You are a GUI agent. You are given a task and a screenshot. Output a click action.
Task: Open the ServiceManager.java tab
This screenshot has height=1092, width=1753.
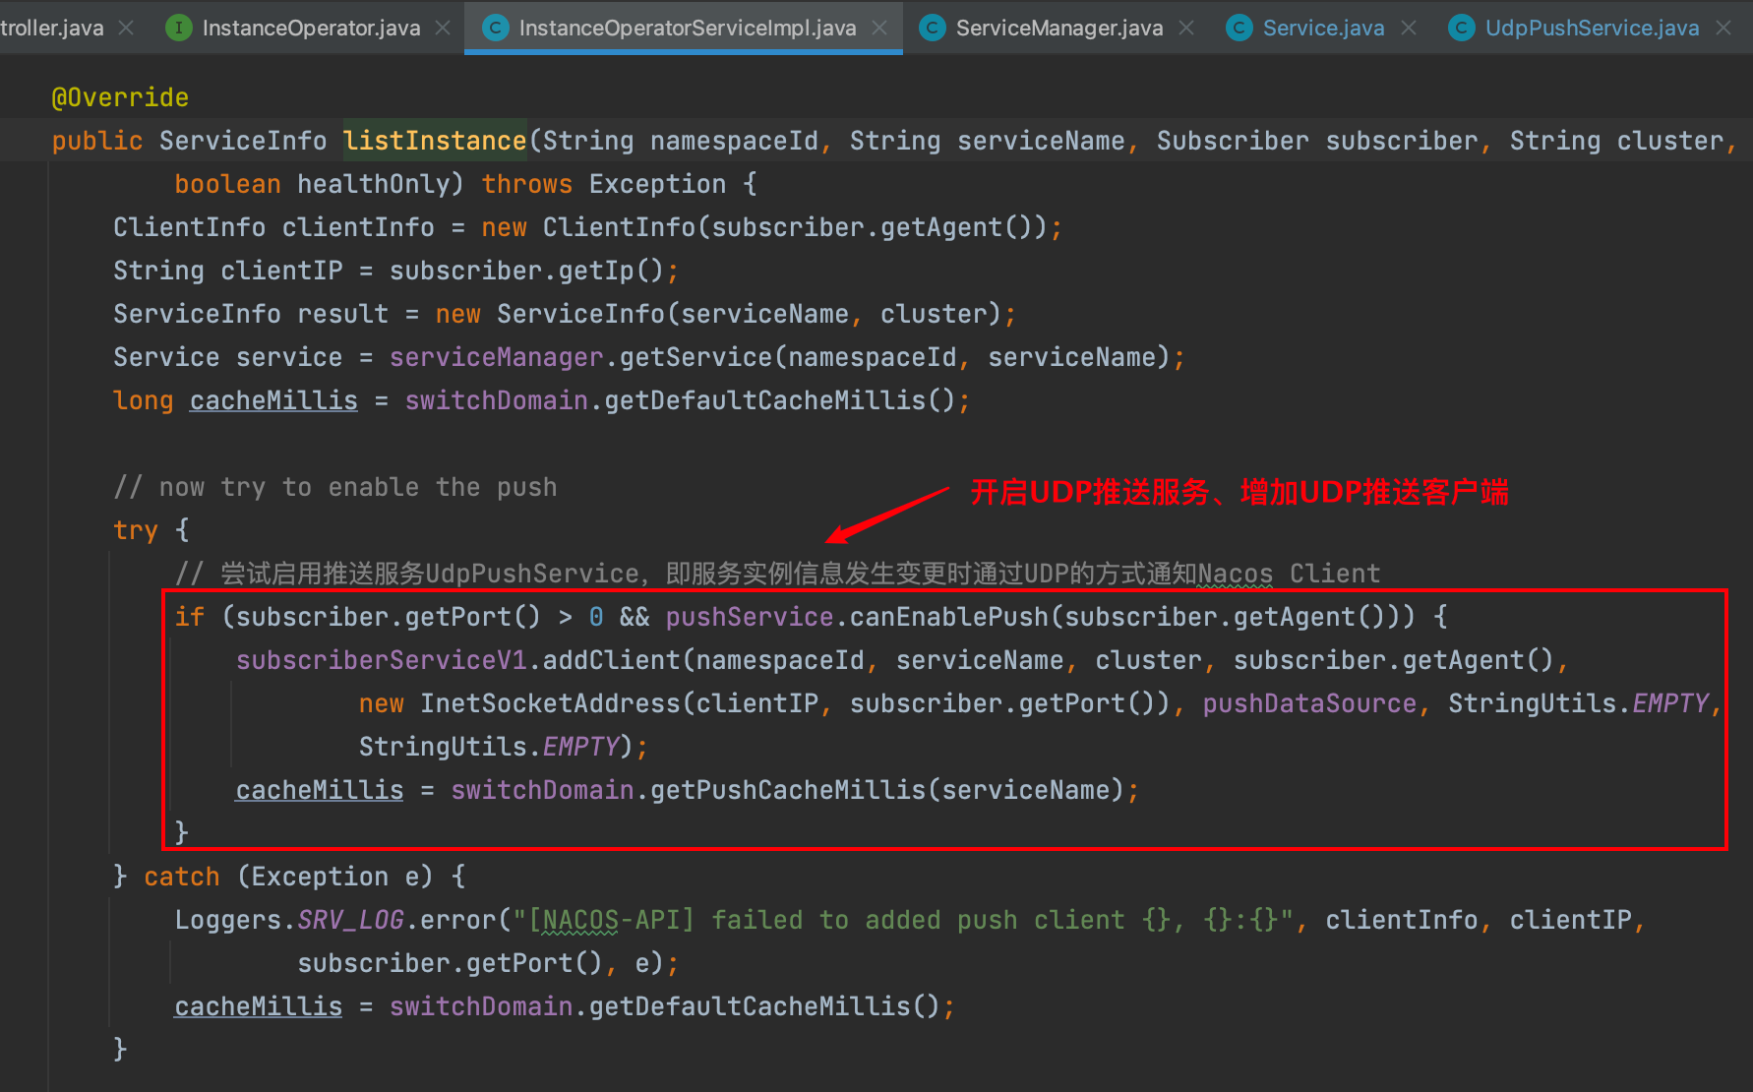tap(1058, 28)
